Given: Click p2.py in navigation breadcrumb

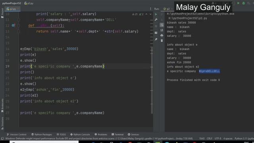Looking at the screenshot, I should click(29, 3).
